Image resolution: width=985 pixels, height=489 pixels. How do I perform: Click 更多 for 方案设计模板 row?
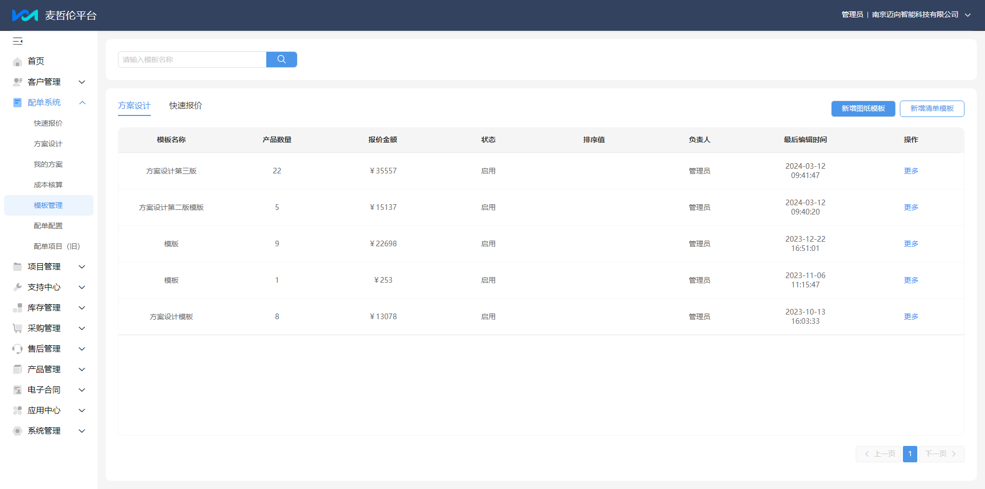(911, 317)
